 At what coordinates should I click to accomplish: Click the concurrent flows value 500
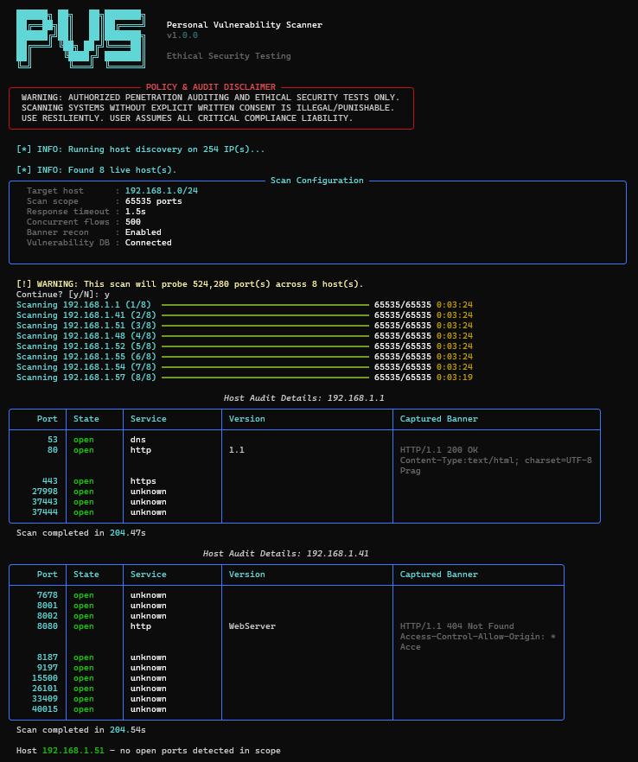pos(133,221)
